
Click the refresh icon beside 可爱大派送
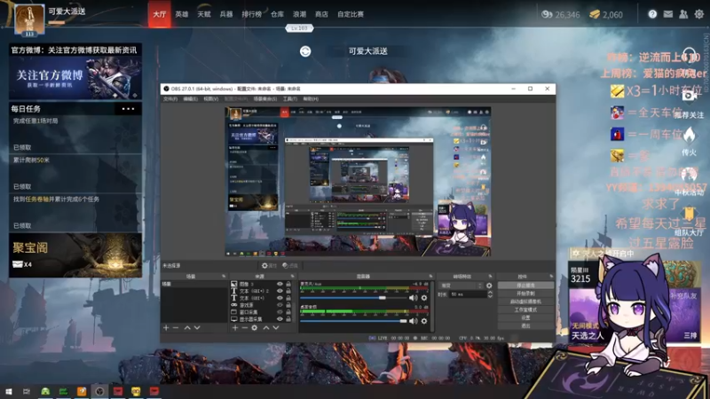pyautogui.click(x=305, y=51)
